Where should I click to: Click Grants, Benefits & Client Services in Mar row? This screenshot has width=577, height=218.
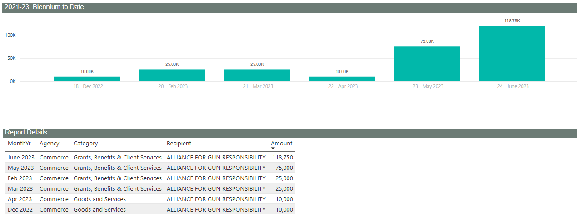[118, 189]
